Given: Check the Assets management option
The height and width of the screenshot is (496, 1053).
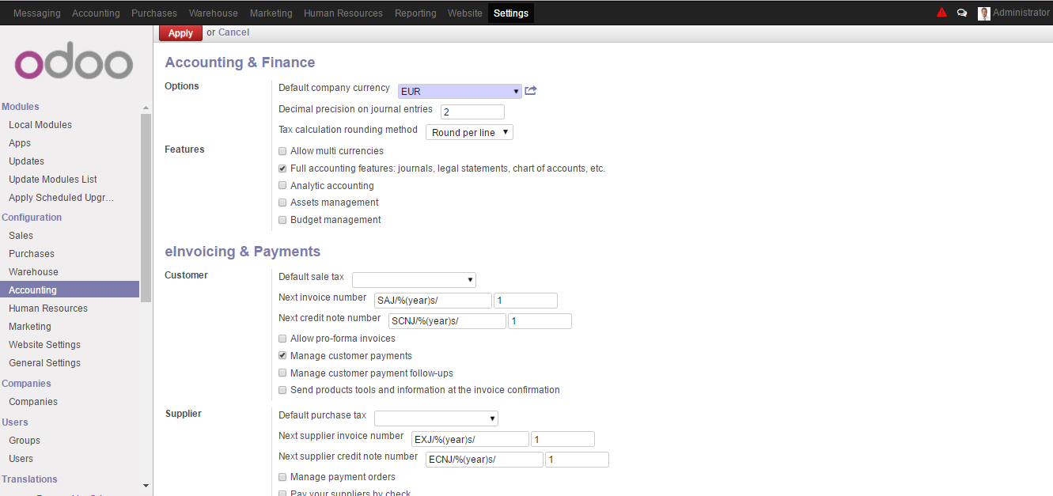Looking at the screenshot, I should (x=282, y=202).
